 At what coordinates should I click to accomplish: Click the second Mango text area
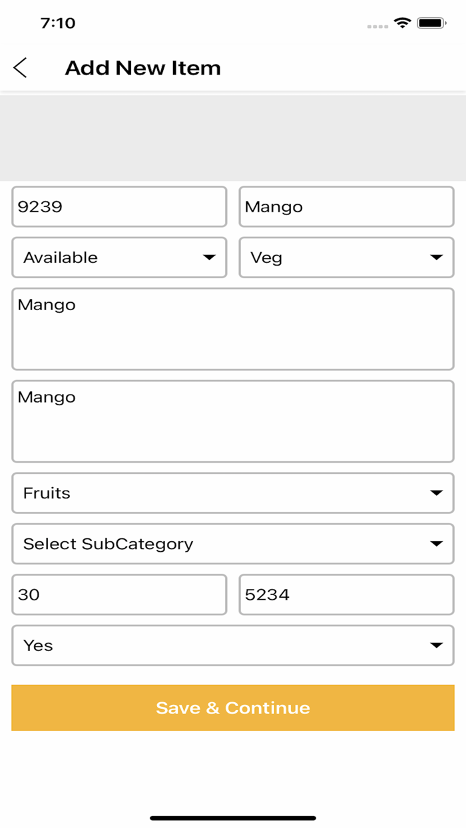coord(232,421)
